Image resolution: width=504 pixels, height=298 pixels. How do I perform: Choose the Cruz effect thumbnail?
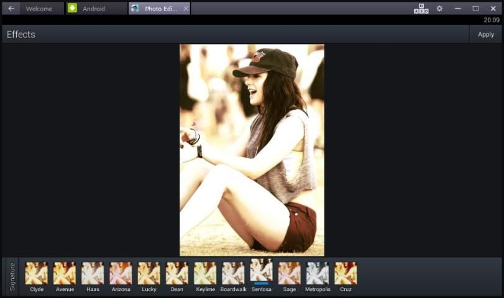[346, 273]
